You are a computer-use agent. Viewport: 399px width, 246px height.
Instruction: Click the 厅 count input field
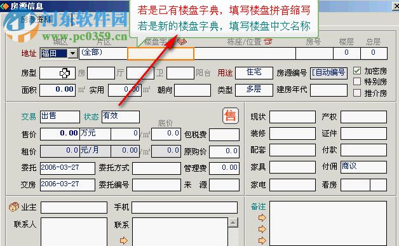[x=140, y=73]
